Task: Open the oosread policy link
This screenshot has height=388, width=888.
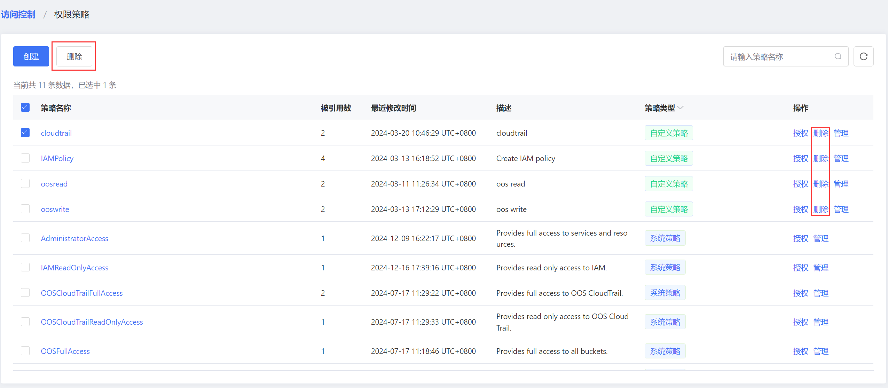Action: tap(54, 184)
